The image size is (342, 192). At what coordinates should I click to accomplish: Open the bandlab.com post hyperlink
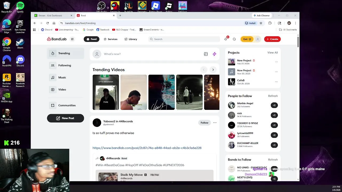click(x=147, y=148)
